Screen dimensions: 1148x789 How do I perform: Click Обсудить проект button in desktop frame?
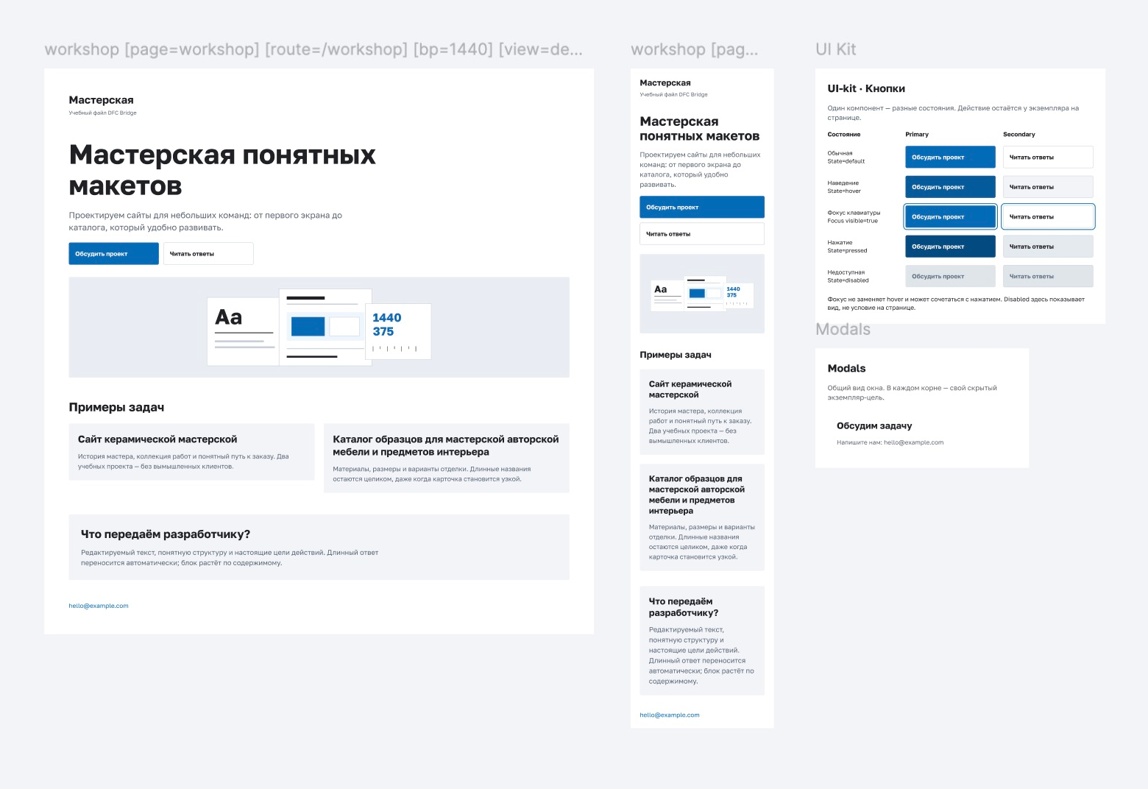(114, 254)
